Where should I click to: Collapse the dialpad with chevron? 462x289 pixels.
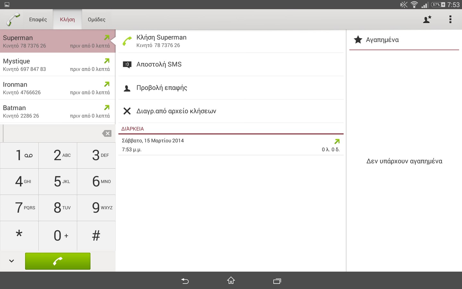(12, 261)
